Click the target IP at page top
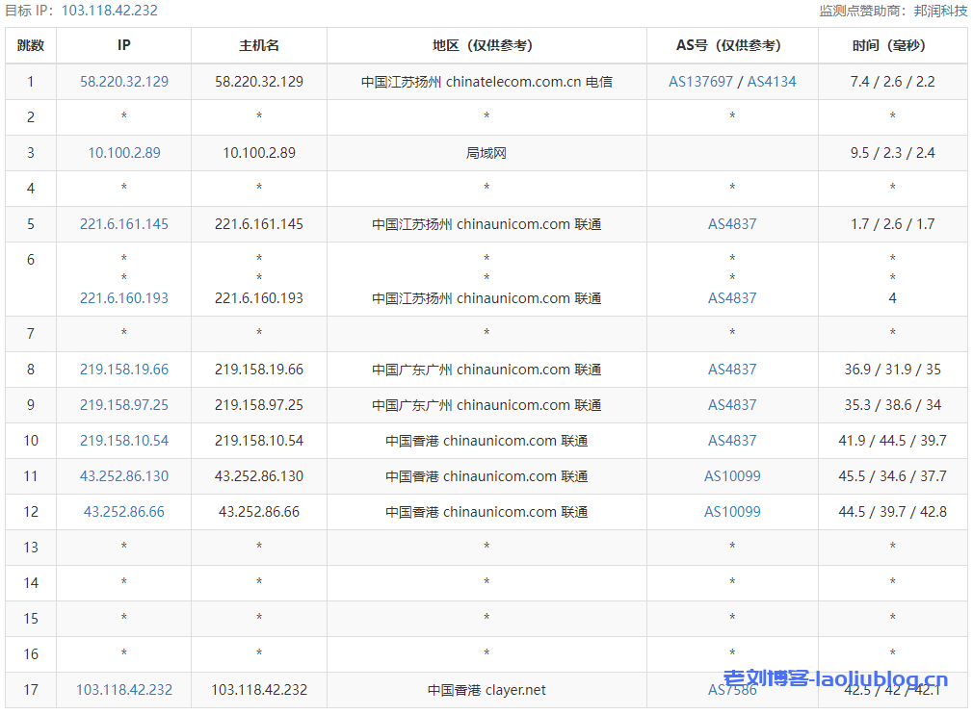This screenshot has height=715, width=973. 109,11
